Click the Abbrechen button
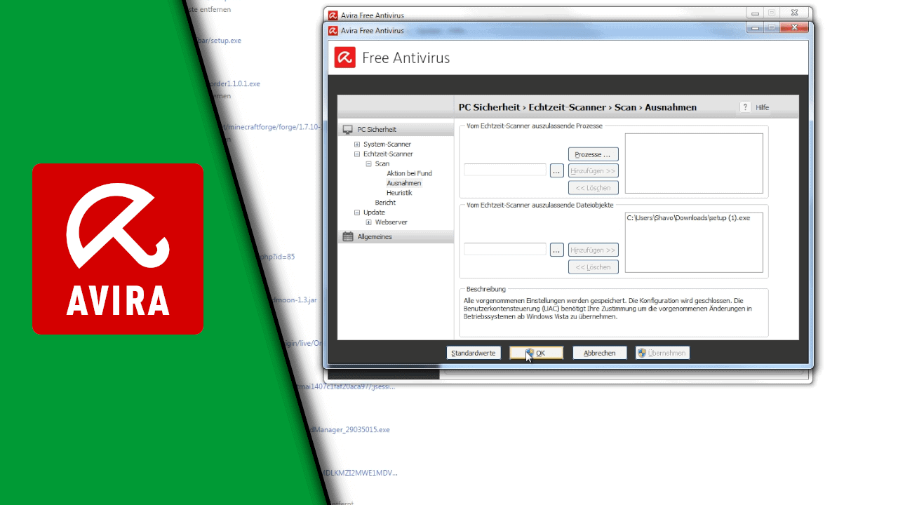 pos(599,353)
